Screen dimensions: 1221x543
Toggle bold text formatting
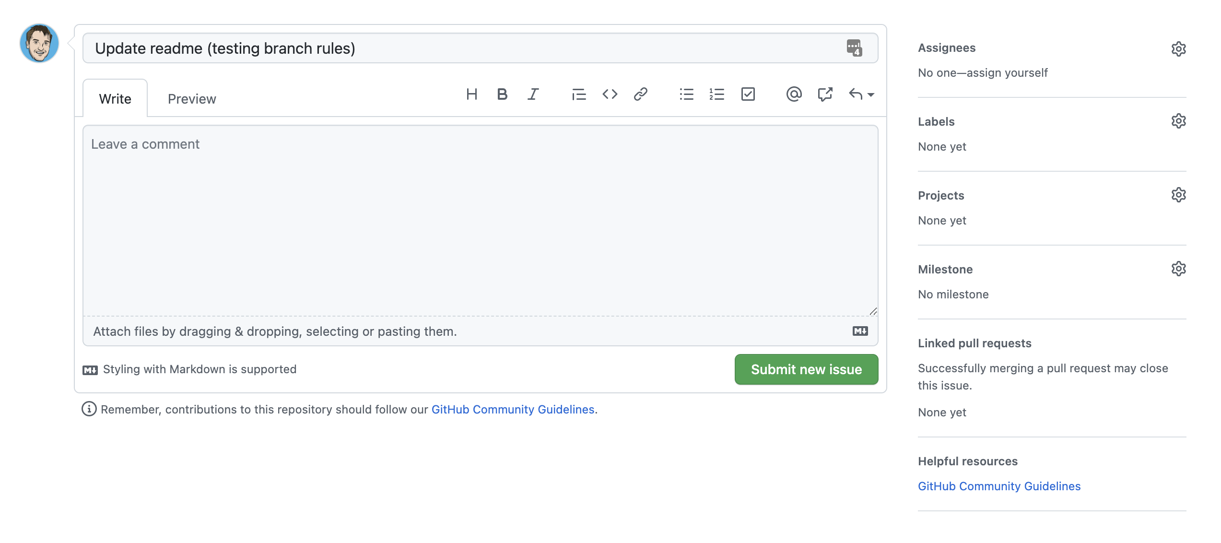pyautogui.click(x=502, y=94)
